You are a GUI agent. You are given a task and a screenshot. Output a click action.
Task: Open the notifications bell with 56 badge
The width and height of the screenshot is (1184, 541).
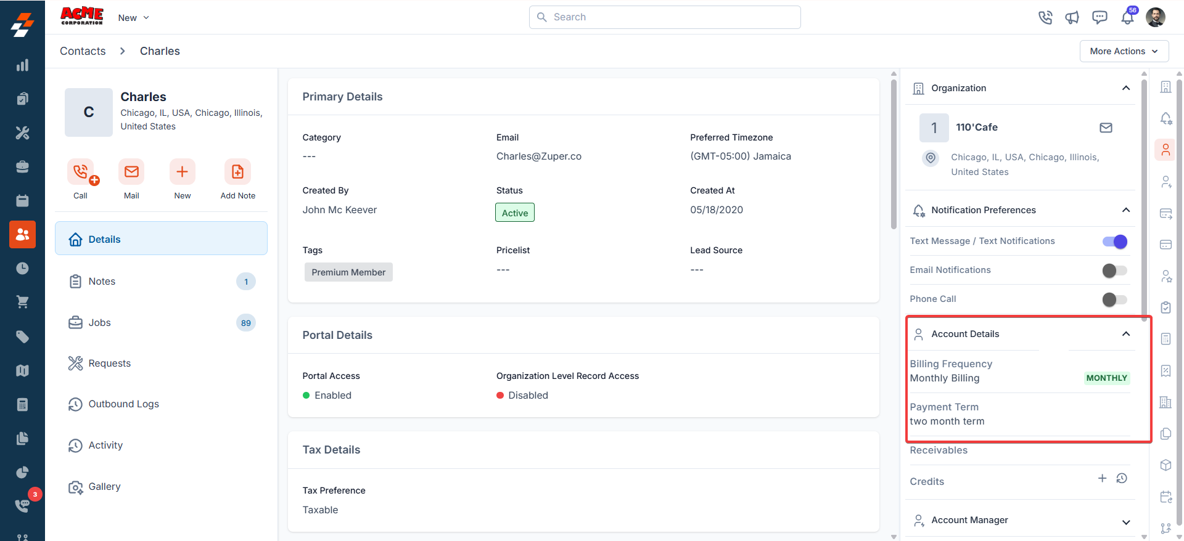point(1127,17)
